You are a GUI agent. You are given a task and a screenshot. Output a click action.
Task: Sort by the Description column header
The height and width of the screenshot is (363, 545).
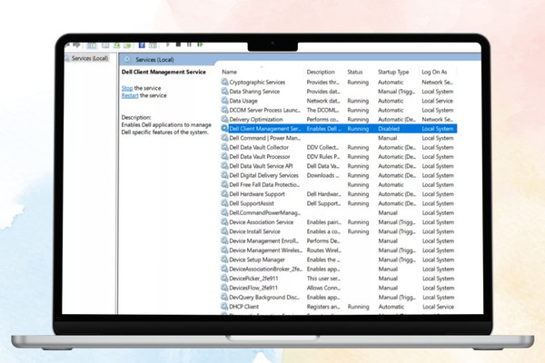coord(321,72)
